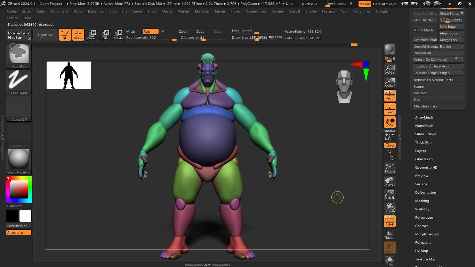The height and width of the screenshot is (267, 475).
Task: Expand the Masking subpalette
Action: coord(422,201)
